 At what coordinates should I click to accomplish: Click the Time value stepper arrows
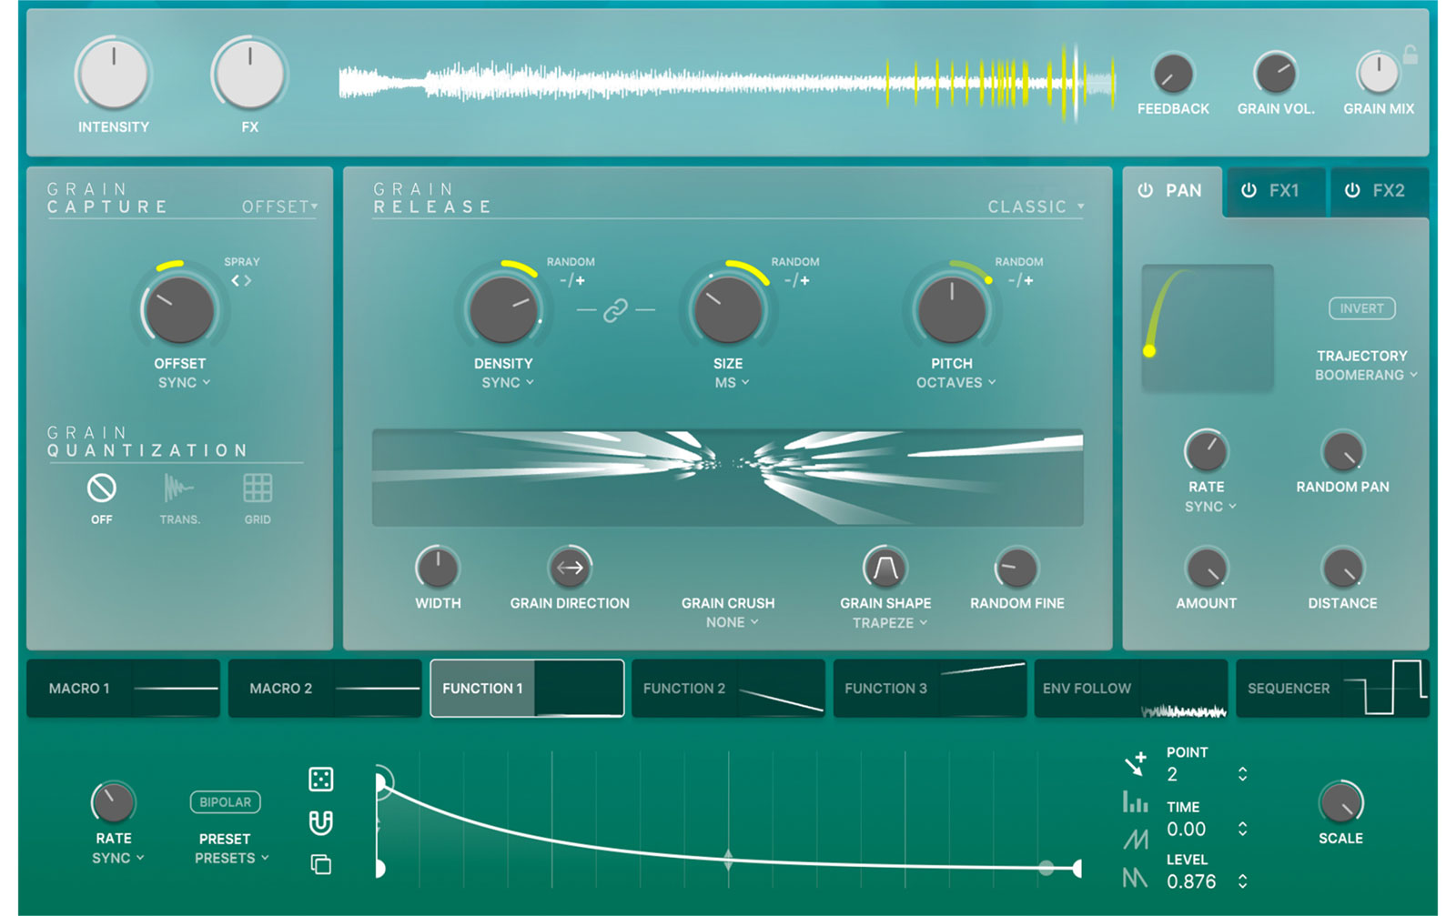pos(1242,829)
